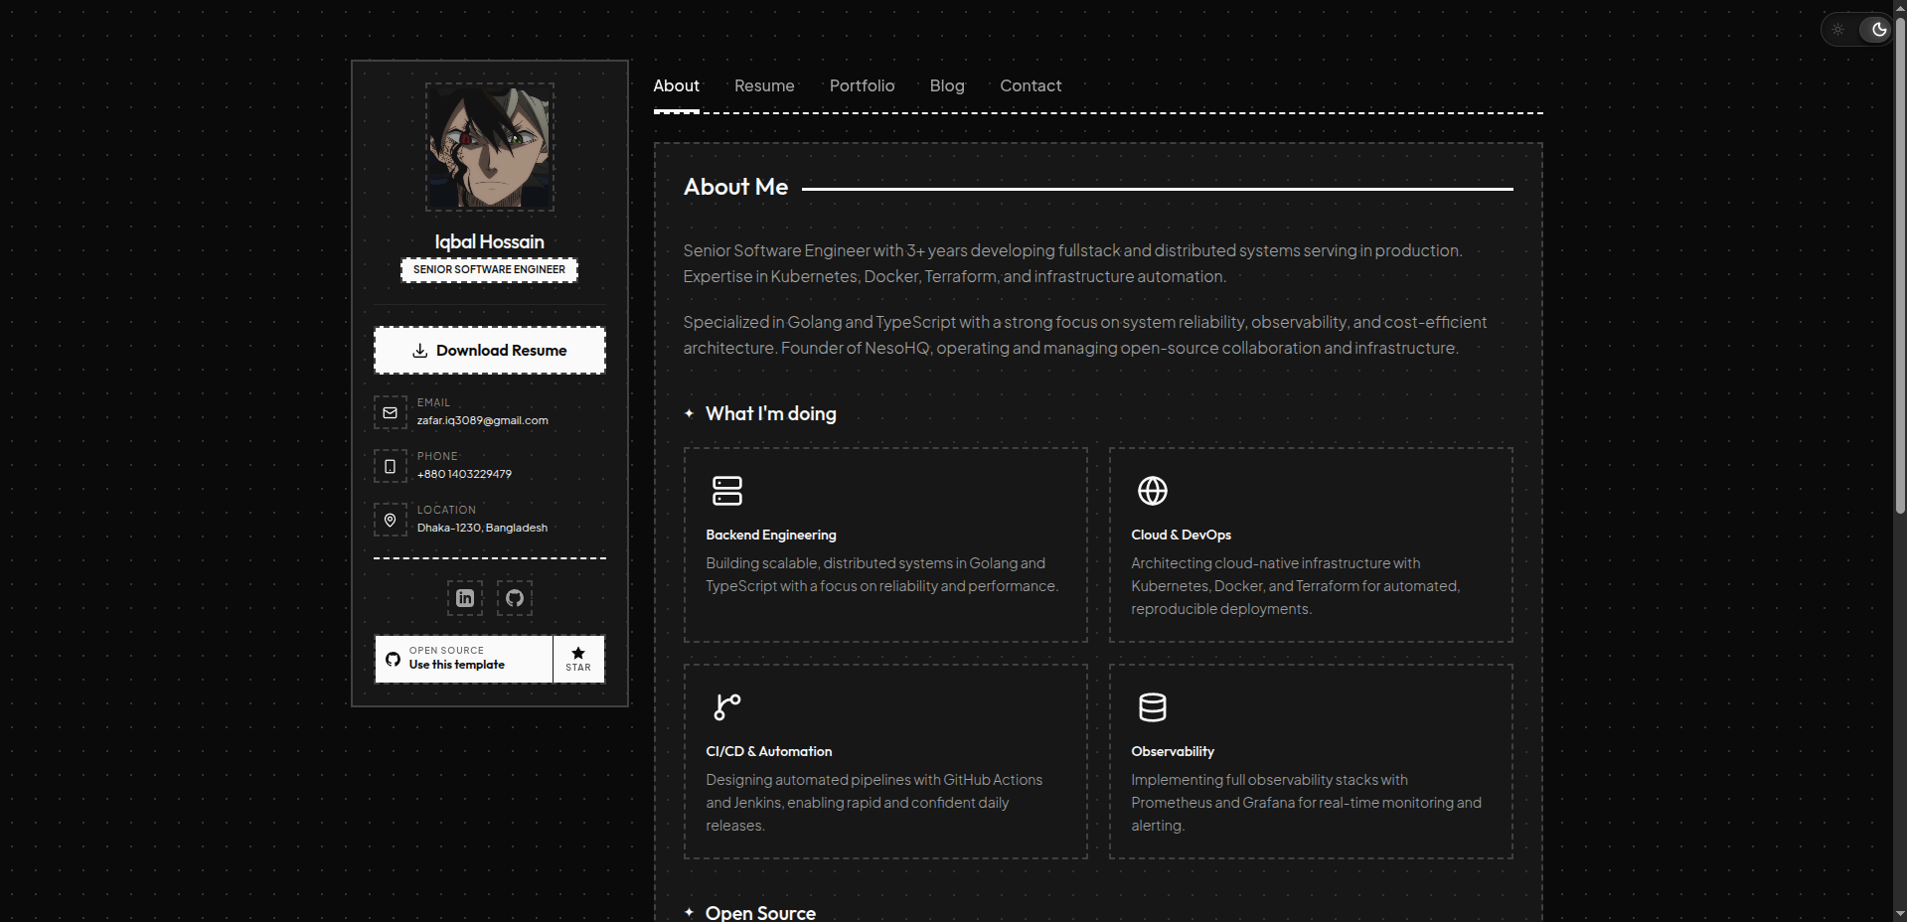Screen dimensions: 1907x922
Task: Click the Observability database icon
Action: (1153, 707)
